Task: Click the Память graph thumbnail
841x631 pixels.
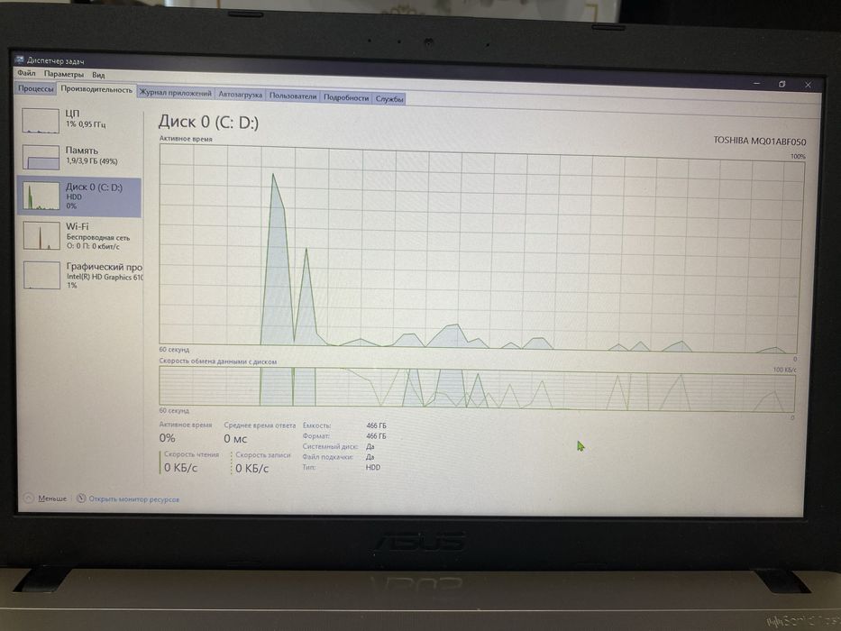Action: pyautogui.click(x=41, y=158)
